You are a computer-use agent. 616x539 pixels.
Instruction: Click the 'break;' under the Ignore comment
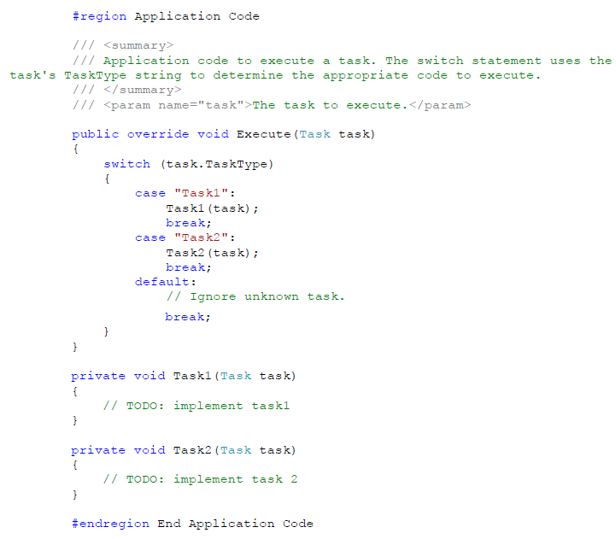[x=188, y=317]
